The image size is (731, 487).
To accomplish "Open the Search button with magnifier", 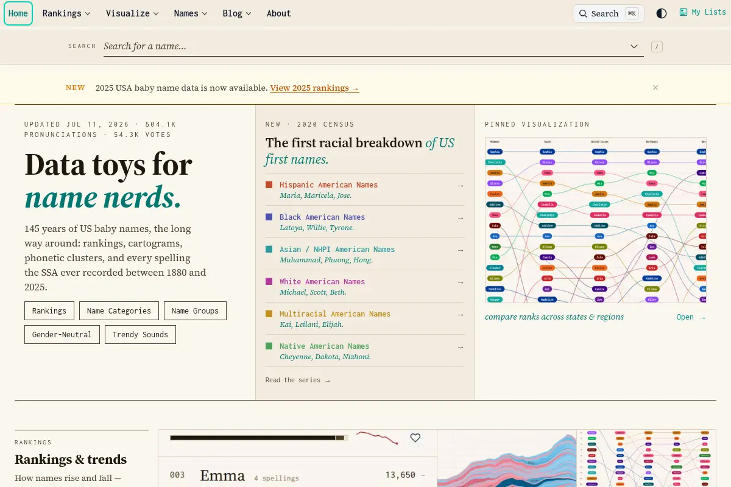I will pyautogui.click(x=608, y=13).
